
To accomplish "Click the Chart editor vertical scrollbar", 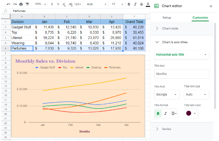I will 215,65.
